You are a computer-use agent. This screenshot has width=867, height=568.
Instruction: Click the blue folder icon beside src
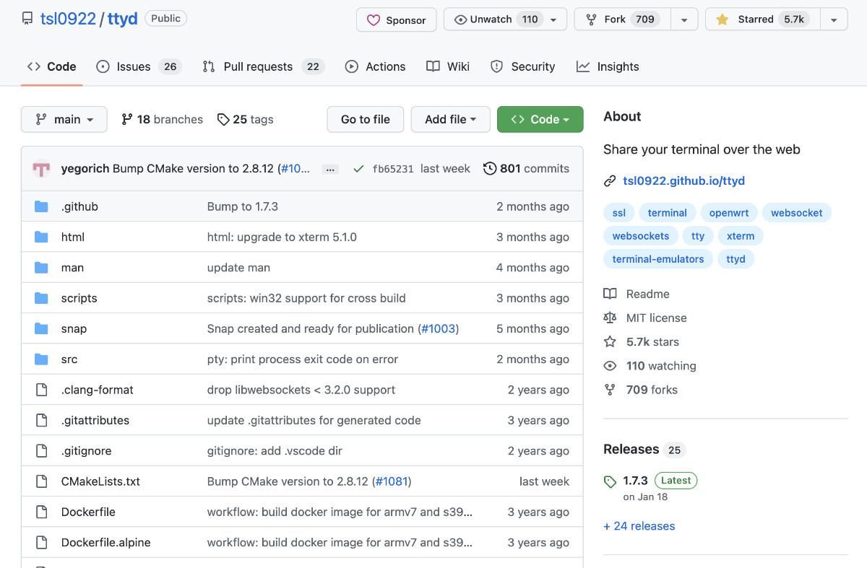click(41, 359)
